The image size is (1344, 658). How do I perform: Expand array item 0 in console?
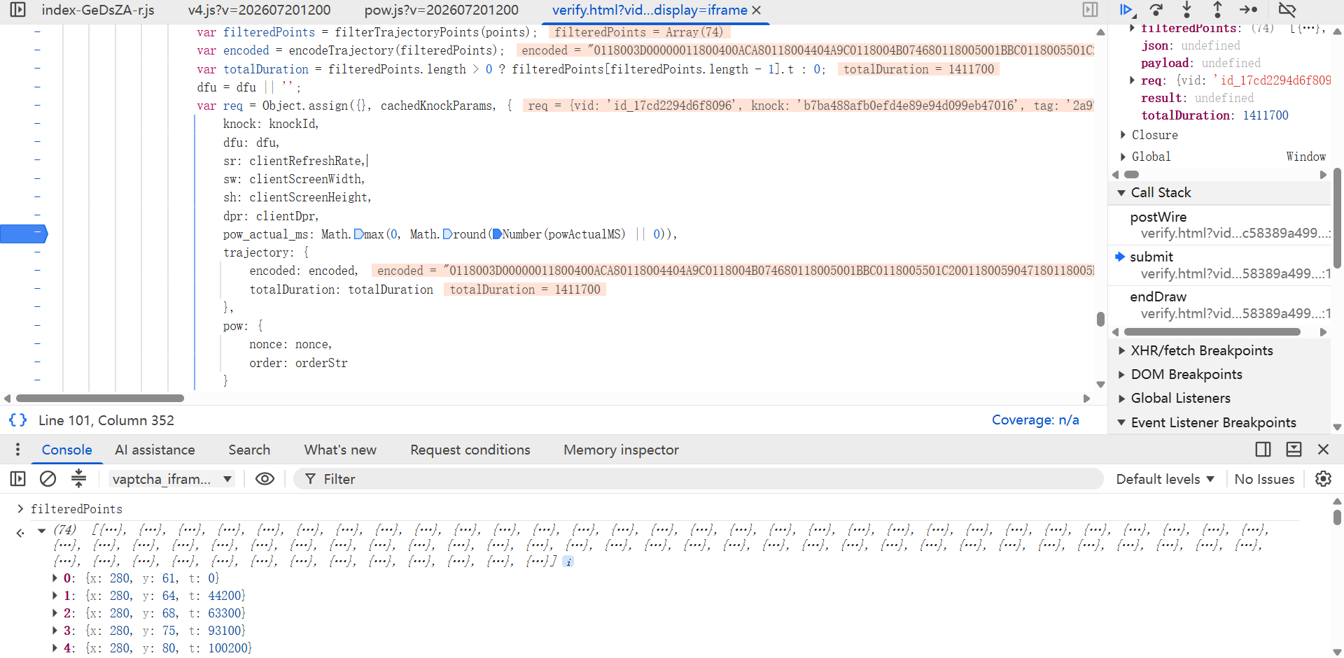pyautogui.click(x=55, y=578)
